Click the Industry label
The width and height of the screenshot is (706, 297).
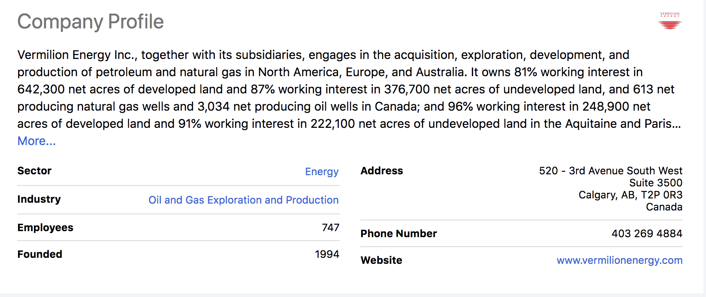(x=39, y=199)
